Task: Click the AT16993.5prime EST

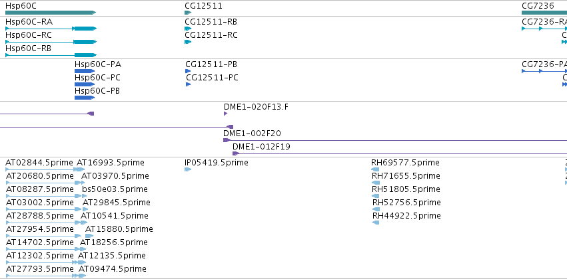Action: point(81,169)
